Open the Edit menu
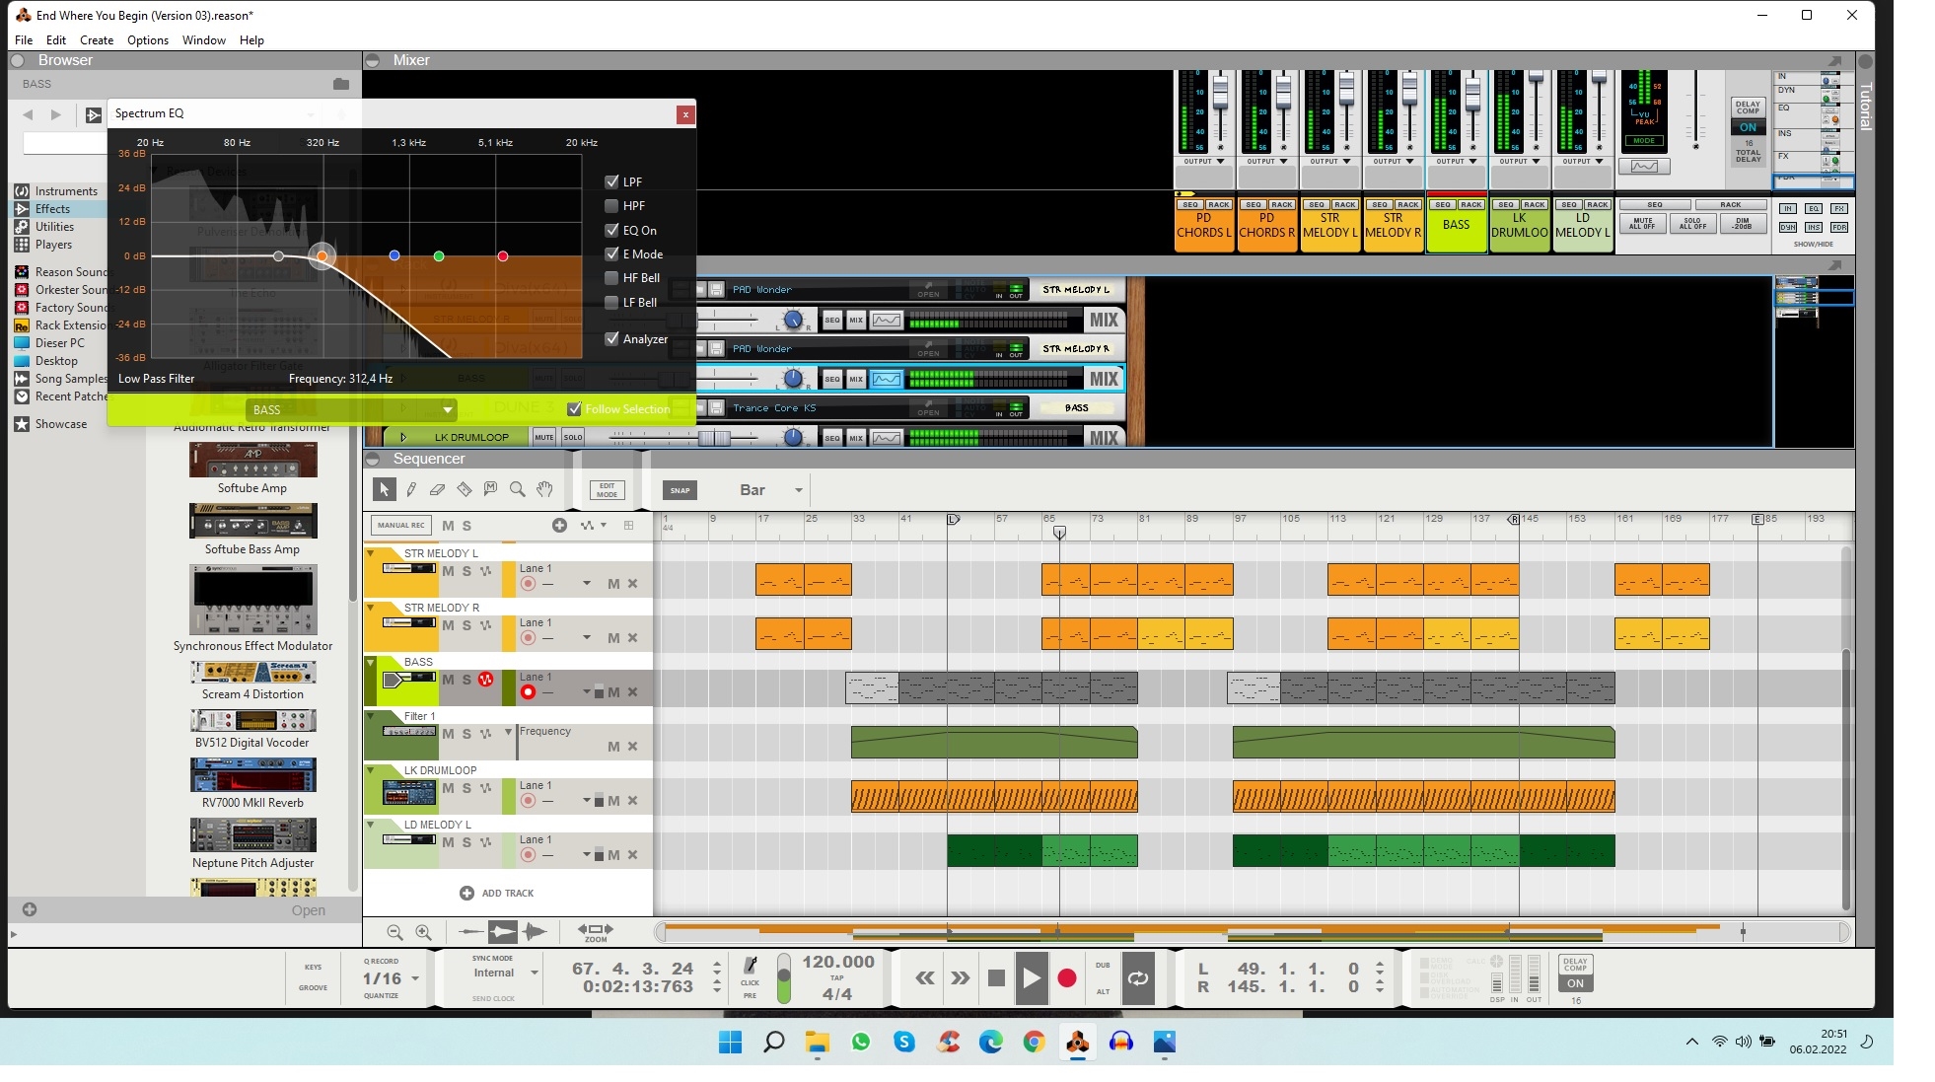1935x1082 pixels. point(56,40)
